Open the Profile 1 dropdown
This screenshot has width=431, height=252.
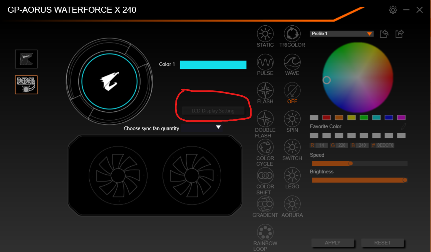(342, 34)
